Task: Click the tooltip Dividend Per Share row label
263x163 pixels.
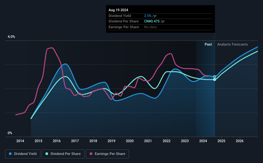Action: (x=124, y=21)
